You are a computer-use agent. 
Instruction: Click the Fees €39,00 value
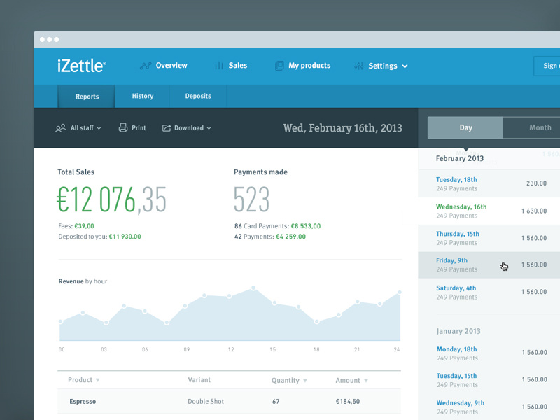point(84,226)
